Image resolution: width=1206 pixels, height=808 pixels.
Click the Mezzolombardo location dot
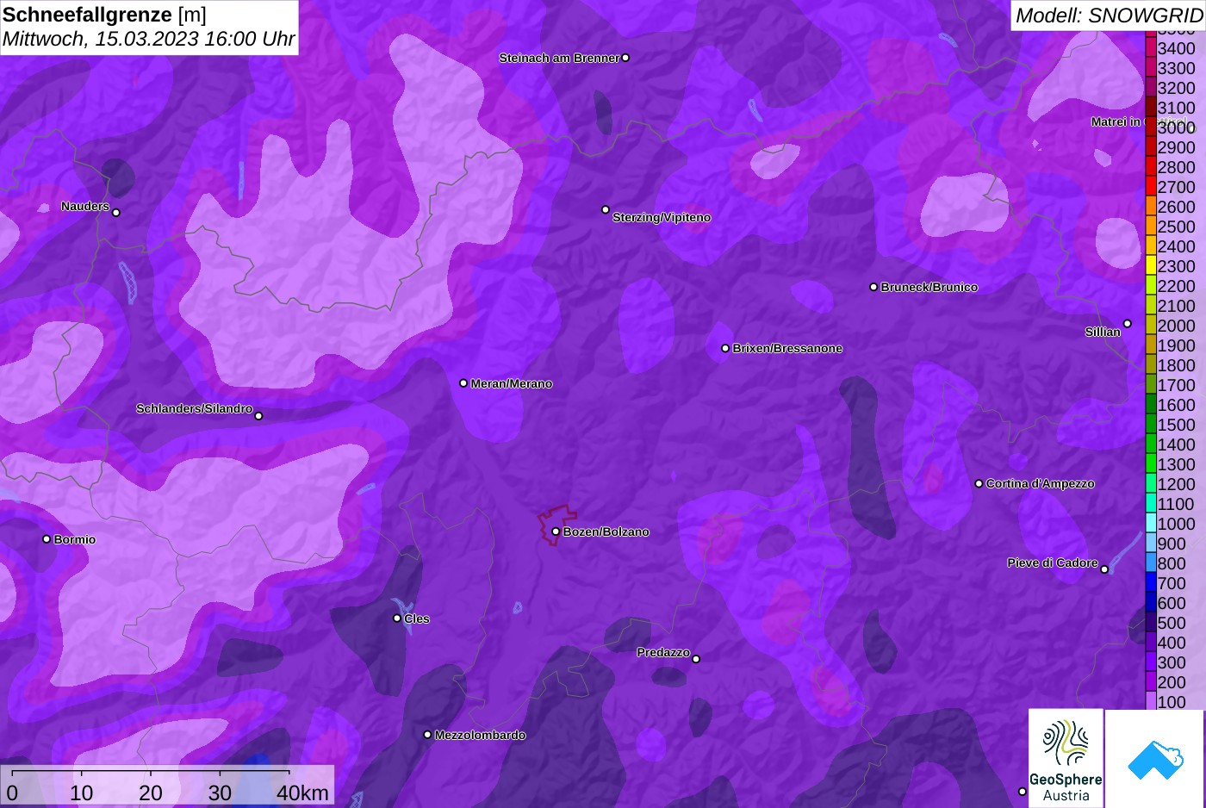pyautogui.click(x=427, y=735)
